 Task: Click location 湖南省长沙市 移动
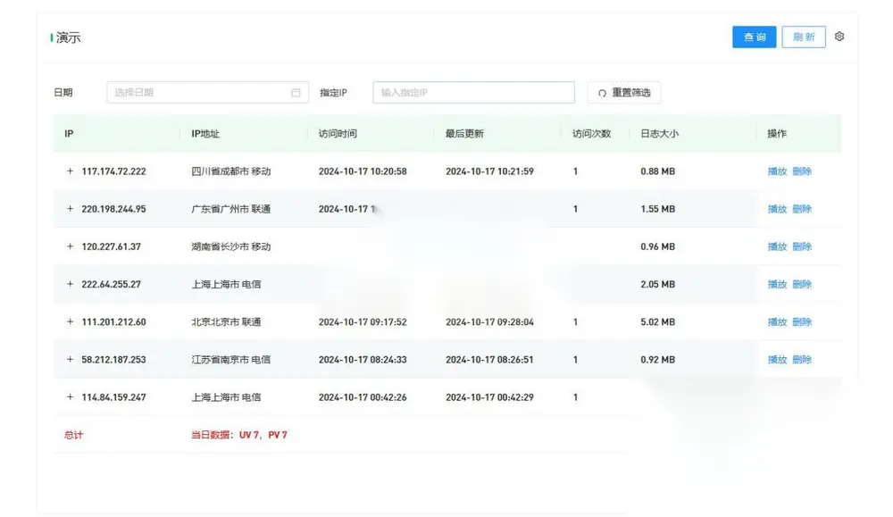(x=231, y=246)
